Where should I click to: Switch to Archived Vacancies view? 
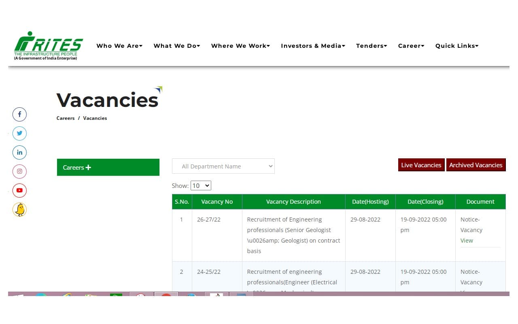(476, 165)
